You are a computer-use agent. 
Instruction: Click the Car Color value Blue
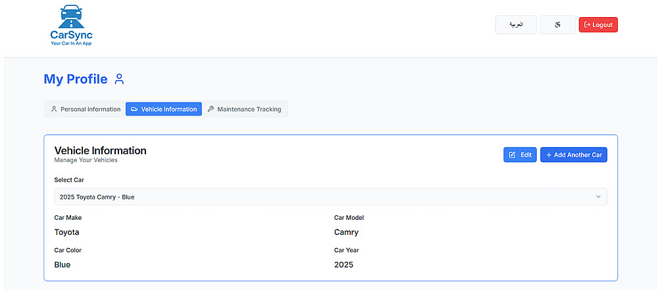click(x=63, y=265)
